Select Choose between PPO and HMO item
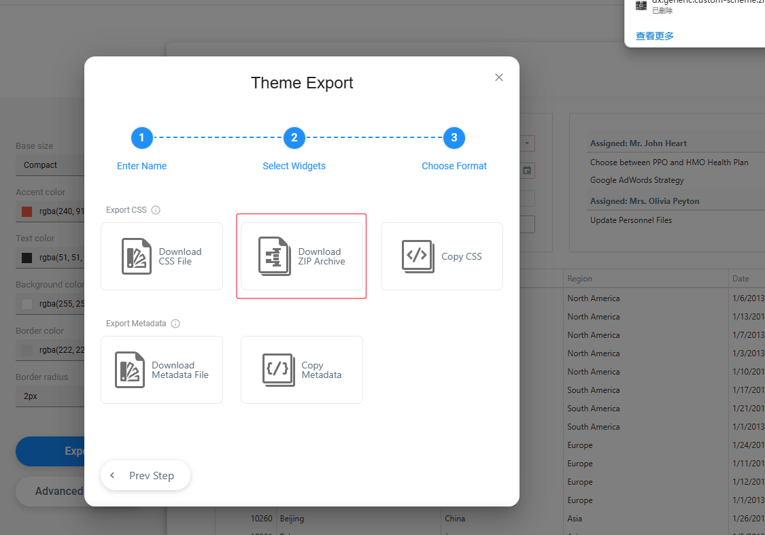 tap(669, 162)
